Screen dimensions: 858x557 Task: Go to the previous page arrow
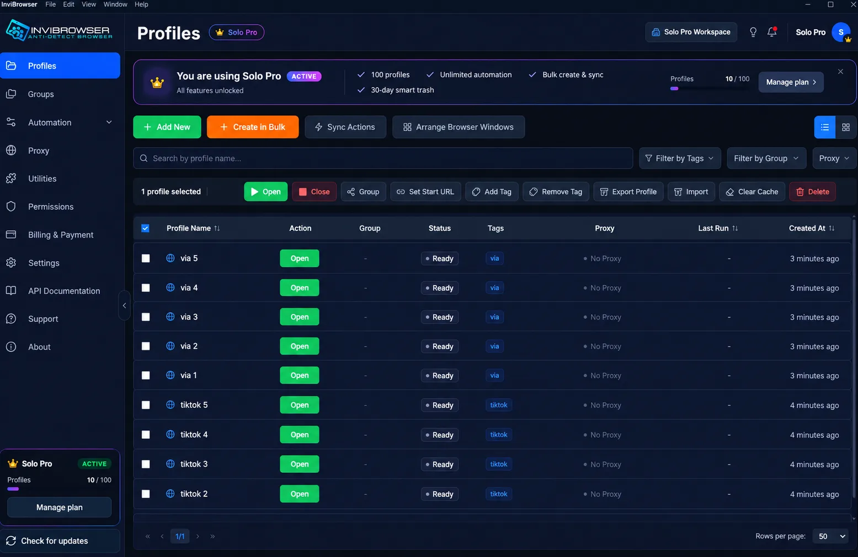click(162, 536)
